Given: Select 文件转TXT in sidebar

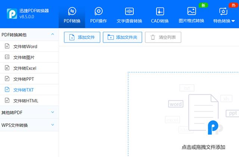Looking at the screenshot, I should click(x=29, y=90).
